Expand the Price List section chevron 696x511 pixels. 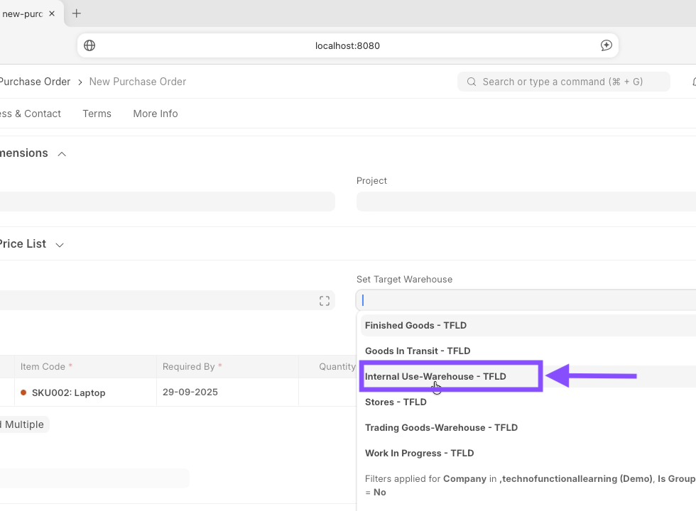pyautogui.click(x=60, y=245)
